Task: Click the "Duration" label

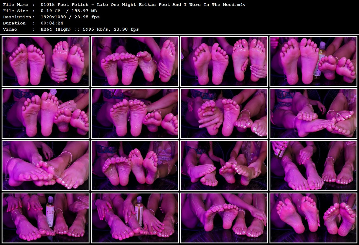Action: pyautogui.click(x=14, y=23)
